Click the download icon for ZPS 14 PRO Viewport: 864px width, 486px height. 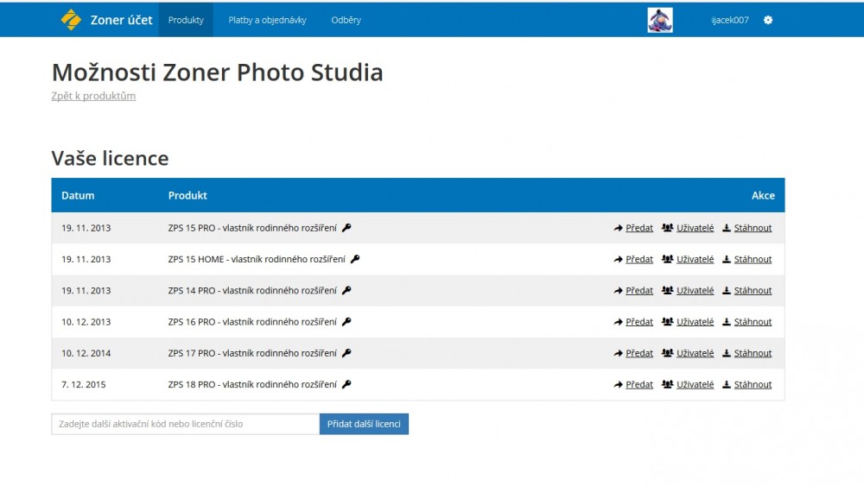pos(727,291)
